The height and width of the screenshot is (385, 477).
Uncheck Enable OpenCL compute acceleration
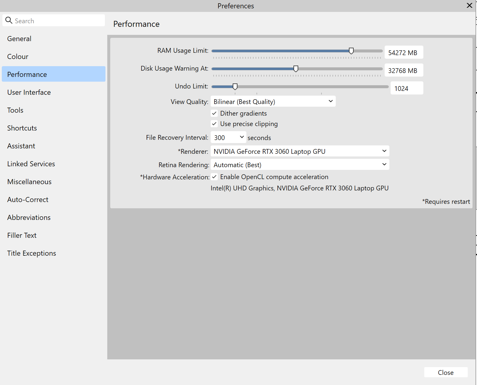click(214, 177)
